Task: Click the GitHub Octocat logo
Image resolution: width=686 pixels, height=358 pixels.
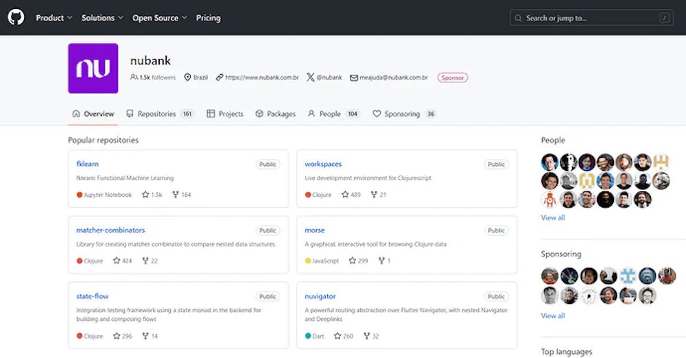Action: (x=16, y=18)
